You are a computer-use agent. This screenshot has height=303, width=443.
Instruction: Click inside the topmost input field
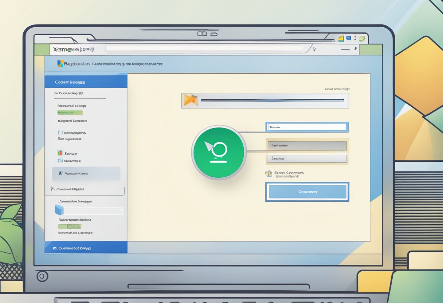pyautogui.click(x=307, y=127)
